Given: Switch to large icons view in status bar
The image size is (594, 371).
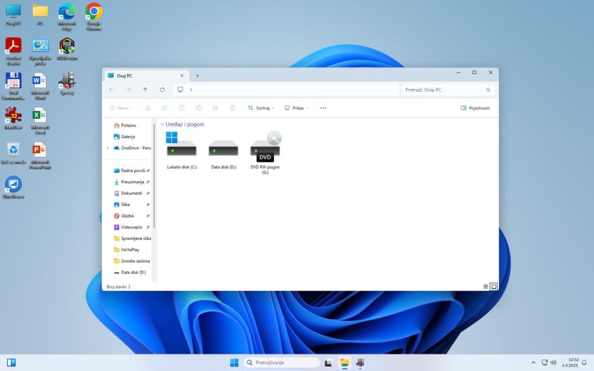Looking at the screenshot, I should pyautogui.click(x=494, y=286).
